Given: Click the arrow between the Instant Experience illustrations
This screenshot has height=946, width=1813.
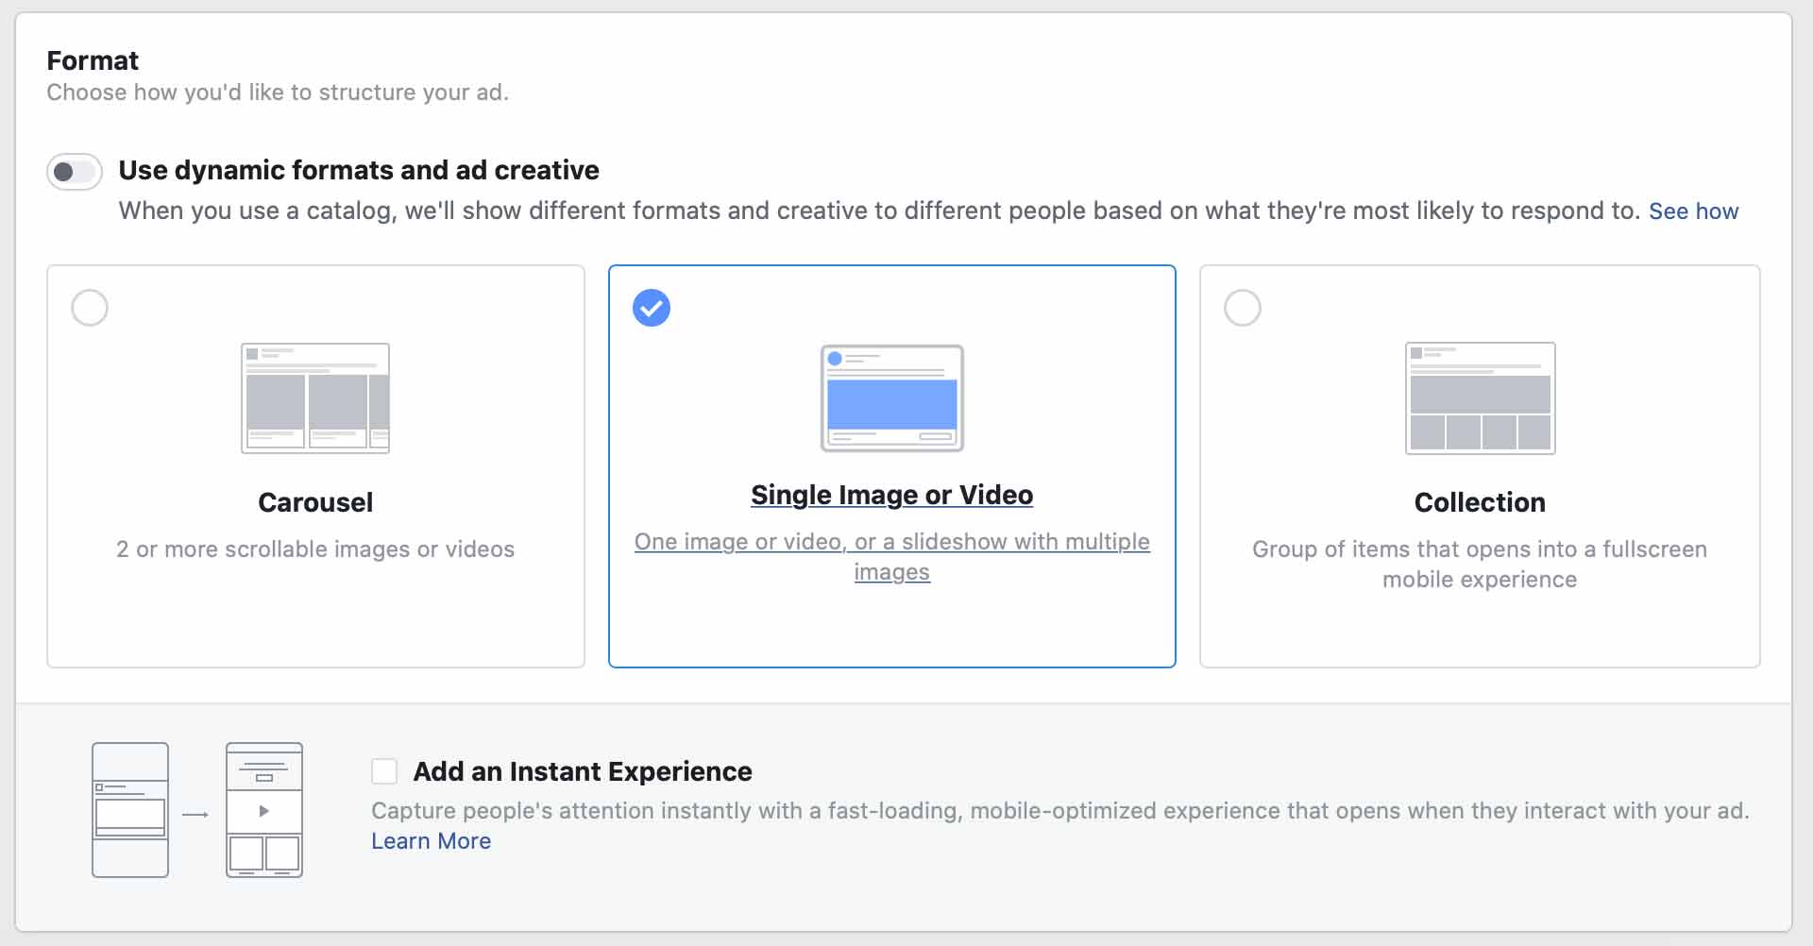Looking at the screenshot, I should [x=196, y=812].
